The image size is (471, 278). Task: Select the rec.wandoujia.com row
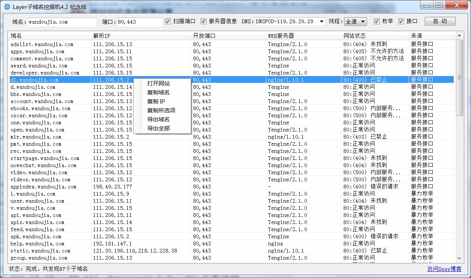(231, 151)
